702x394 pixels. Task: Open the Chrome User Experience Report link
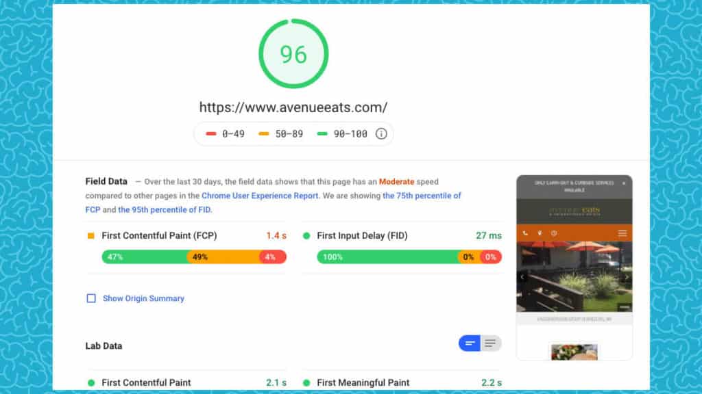coord(260,196)
